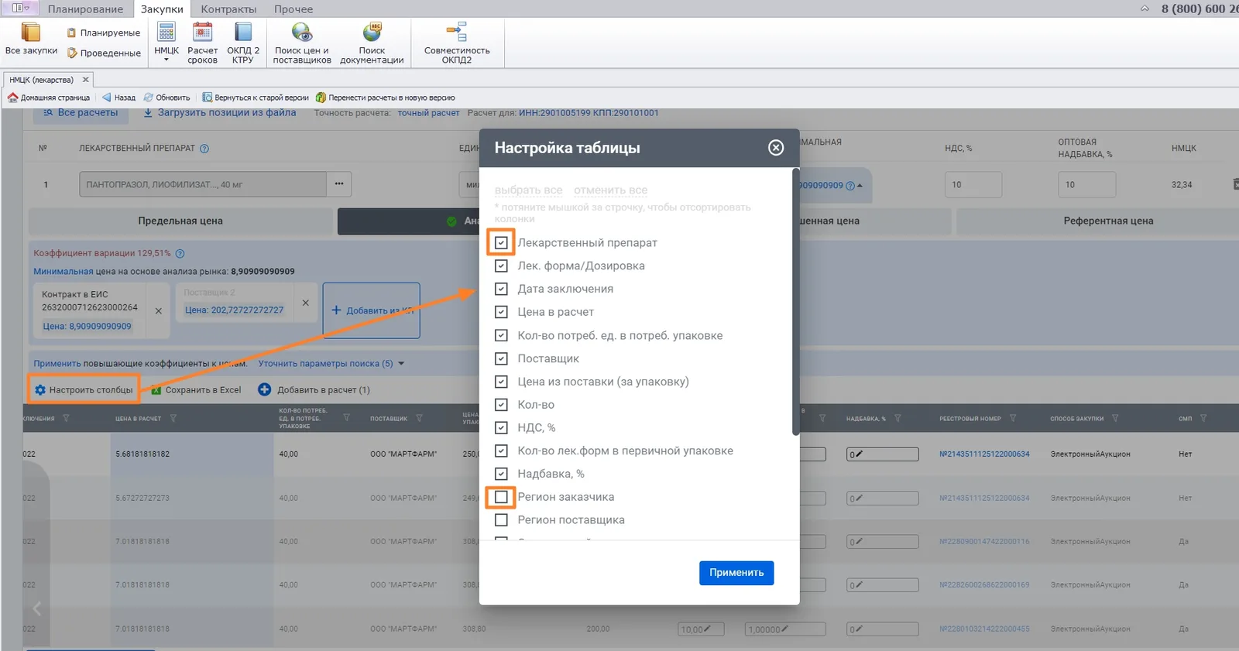Filter the Поставщик column
The height and width of the screenshot is (651, 1239).
click(x=419, y=418)
